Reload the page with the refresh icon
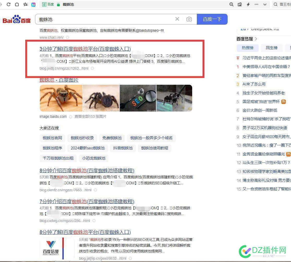This screenshot has width=291, height=262. point(9,4)
